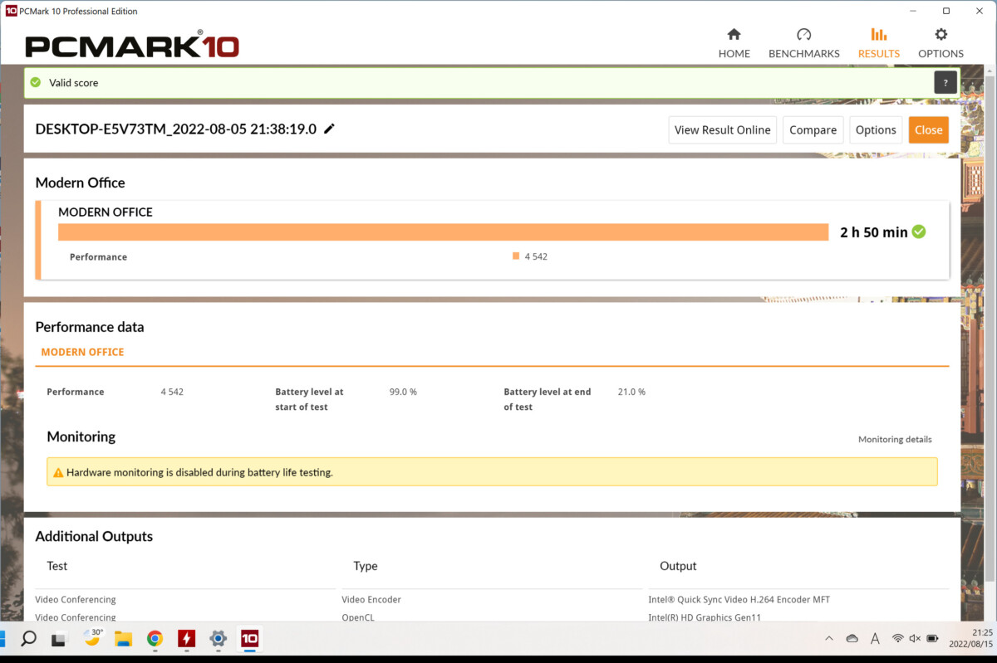Open Windows search from taskbar
The image size is (997, 663).
pyautogui.click(x=28, y=639)
